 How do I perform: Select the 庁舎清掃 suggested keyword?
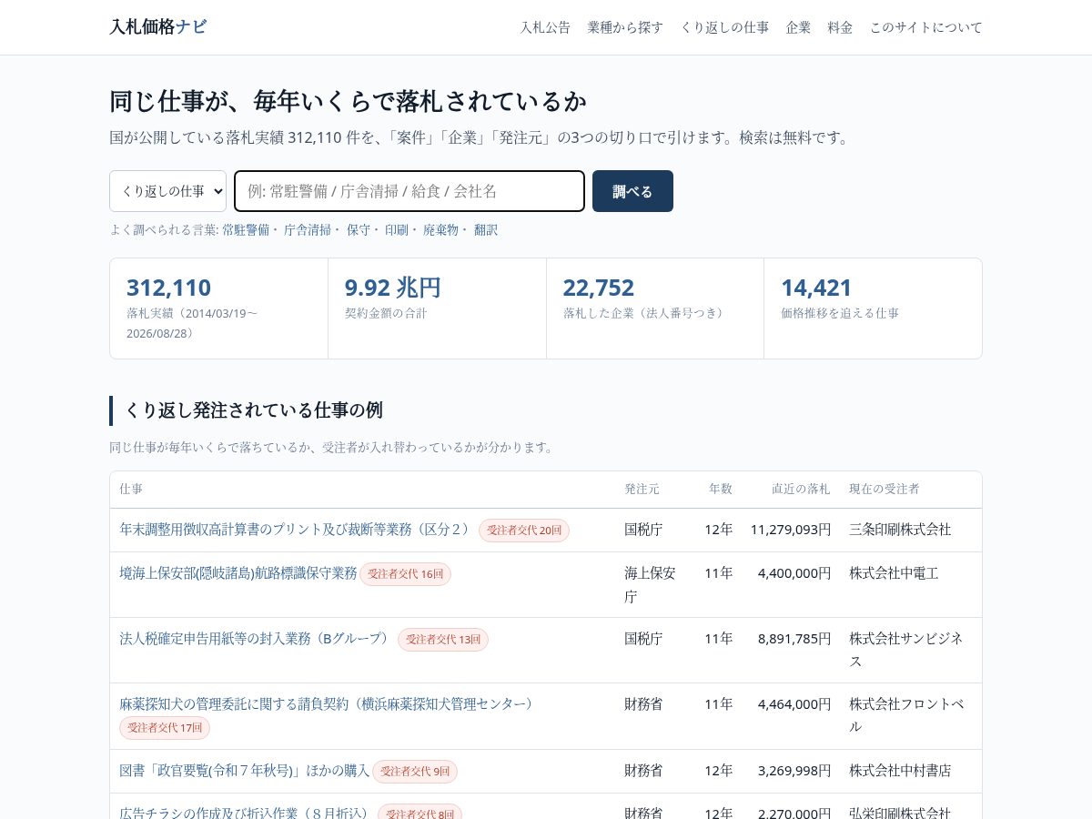click(x=308, y=230)
